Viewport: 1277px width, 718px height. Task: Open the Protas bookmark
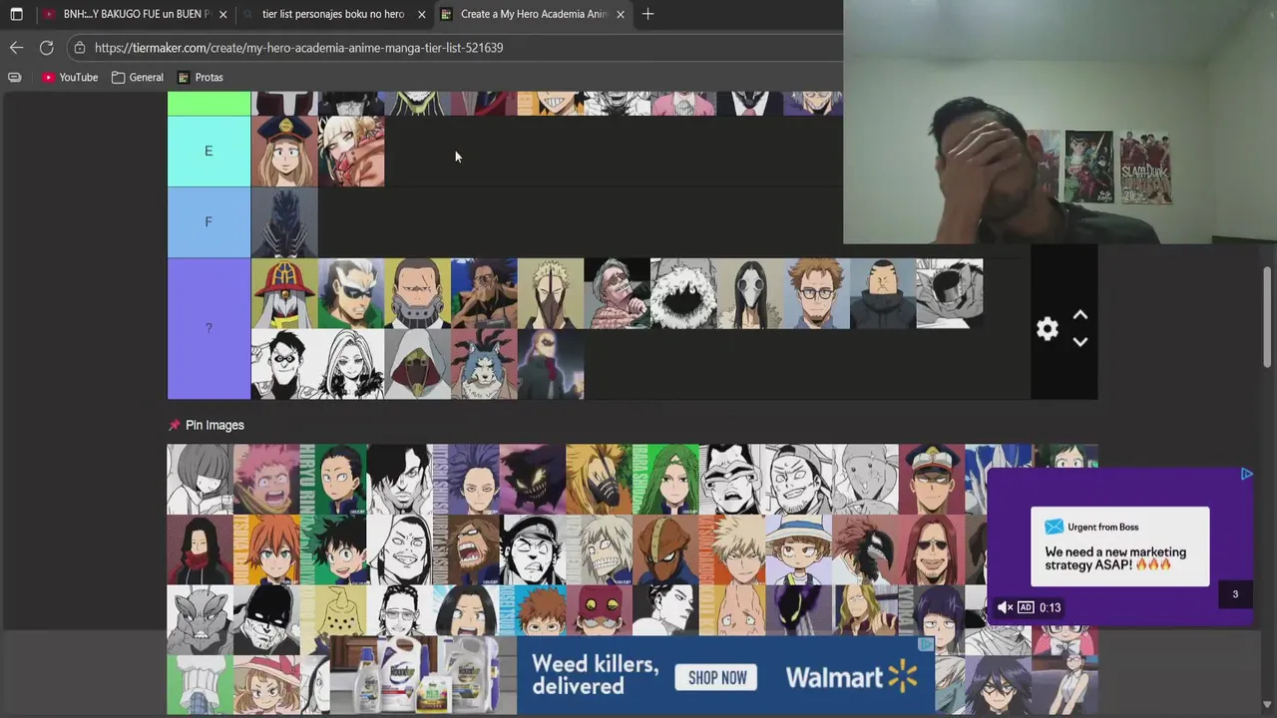pyautogui.click(x=200, y=77)
